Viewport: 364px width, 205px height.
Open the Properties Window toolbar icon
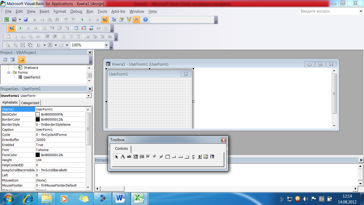122,19
